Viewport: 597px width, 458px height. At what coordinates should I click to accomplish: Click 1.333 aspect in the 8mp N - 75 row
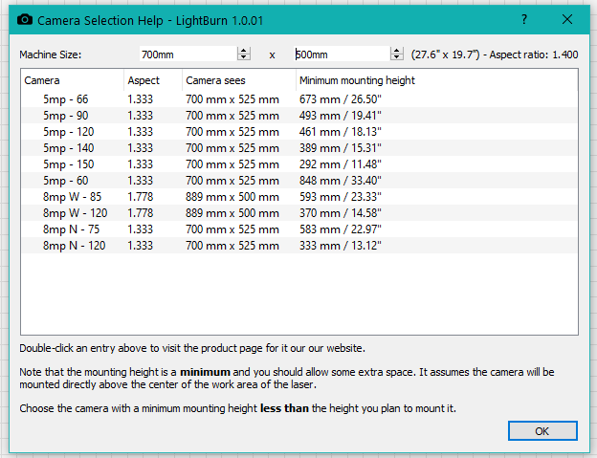(x=140, y=229)
